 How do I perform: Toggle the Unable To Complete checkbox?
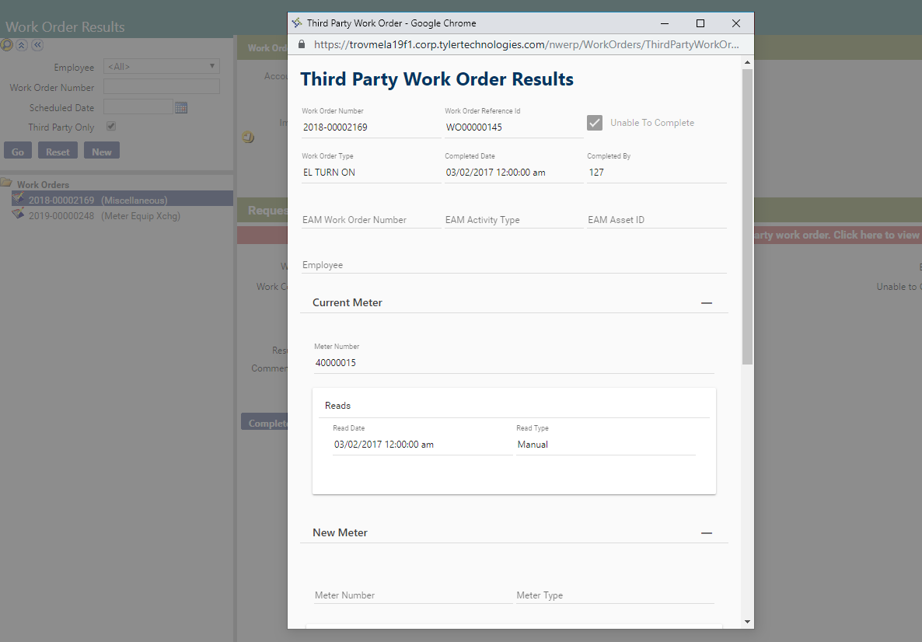[x=595, y=123]
